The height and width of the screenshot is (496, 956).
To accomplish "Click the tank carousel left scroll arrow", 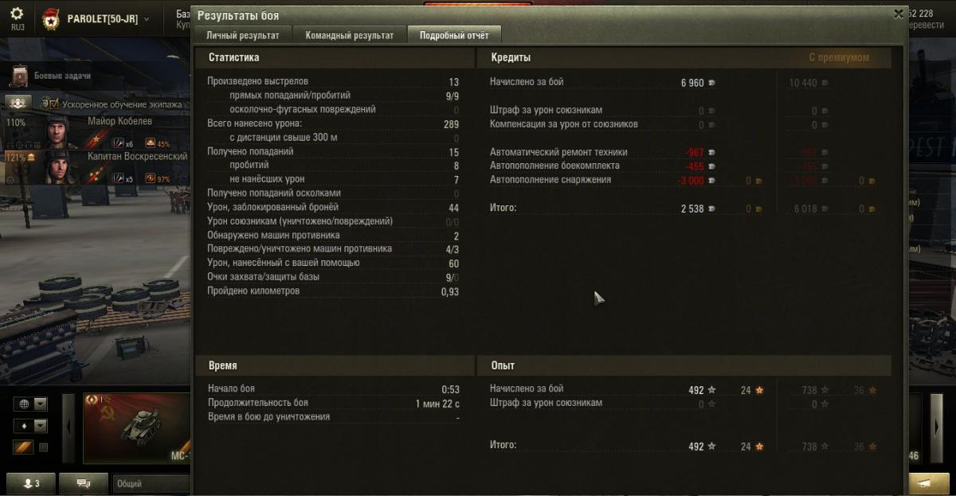I will [69, 428].
